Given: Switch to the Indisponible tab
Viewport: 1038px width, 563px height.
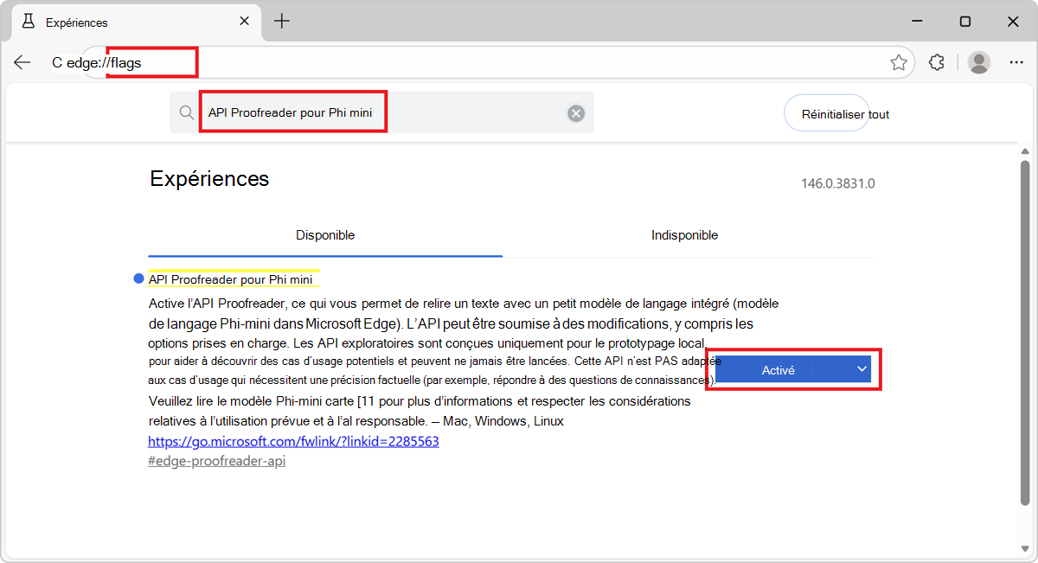Looking at the screenshot, I should pyautogui.click(x=684, y=234).
